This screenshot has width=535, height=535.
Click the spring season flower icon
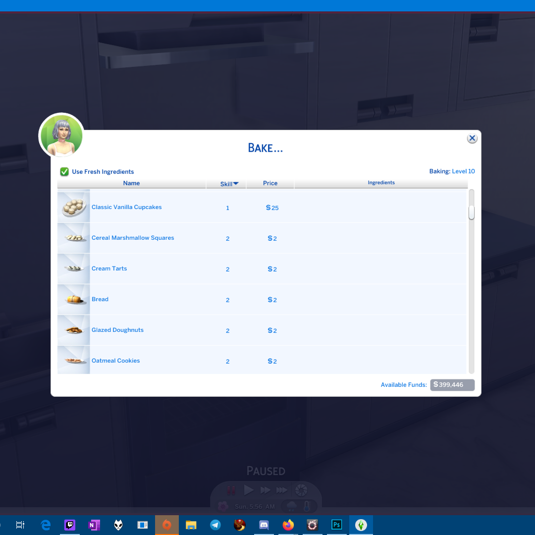click(223, 506)
